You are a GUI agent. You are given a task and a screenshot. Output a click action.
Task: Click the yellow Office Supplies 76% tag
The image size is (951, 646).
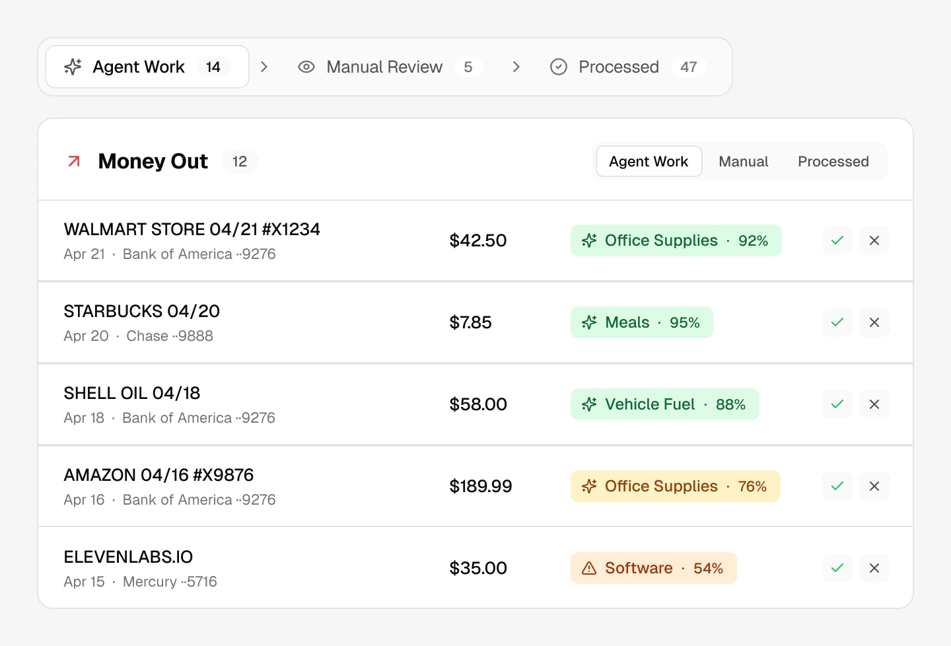click(x=675, y=486)
